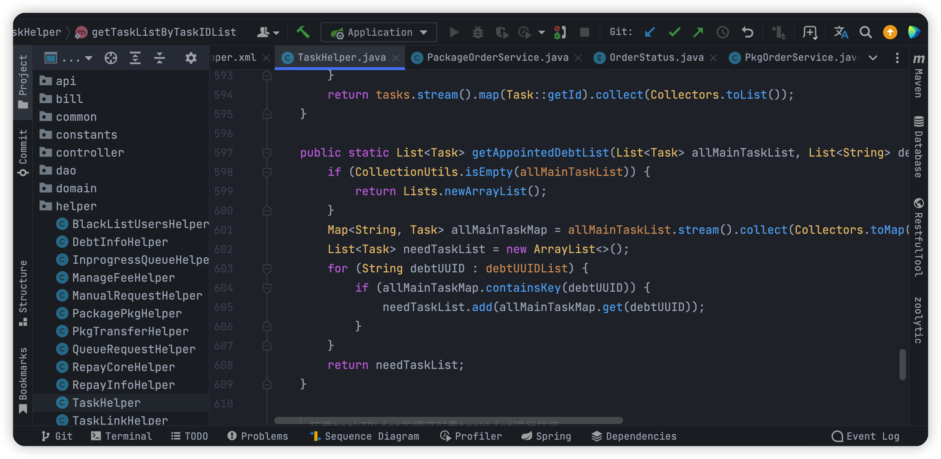941x459 pixels.
Task: Click the stop square icon
Action: 584,32
